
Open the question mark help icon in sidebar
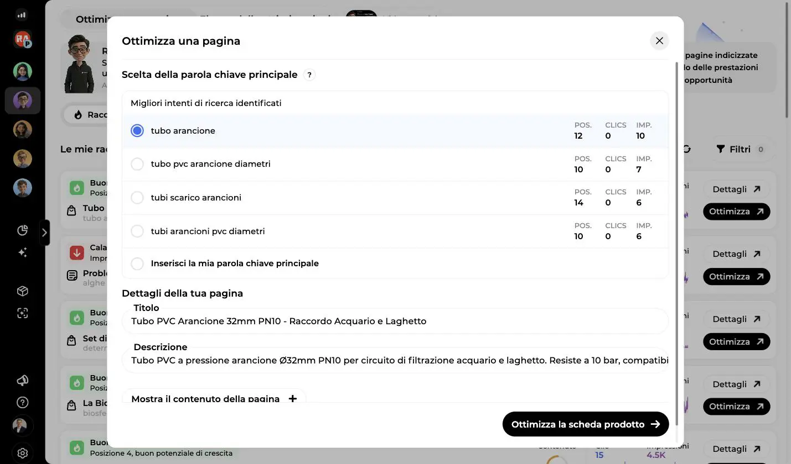point(23,402)
